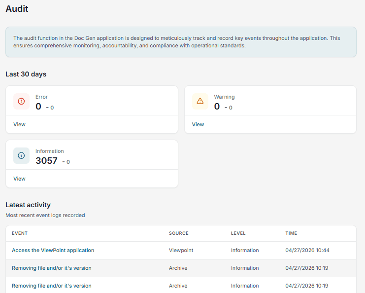Open 'Access the ViewPoint application' event

[x=53, y=250]
